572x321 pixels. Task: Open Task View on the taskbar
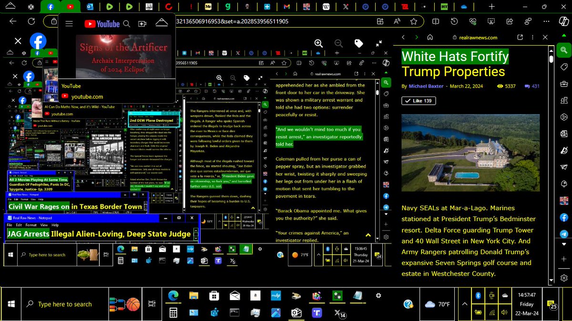(x=151, y=304)
